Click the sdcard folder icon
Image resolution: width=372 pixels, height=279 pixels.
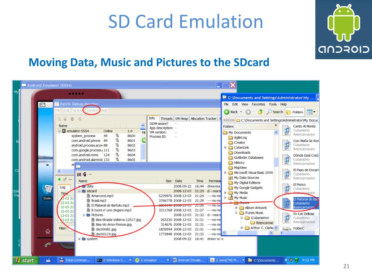(x=84, y=191)
